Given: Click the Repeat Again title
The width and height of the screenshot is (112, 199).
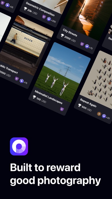Looking at the screenshot, I should pos(88,103).
